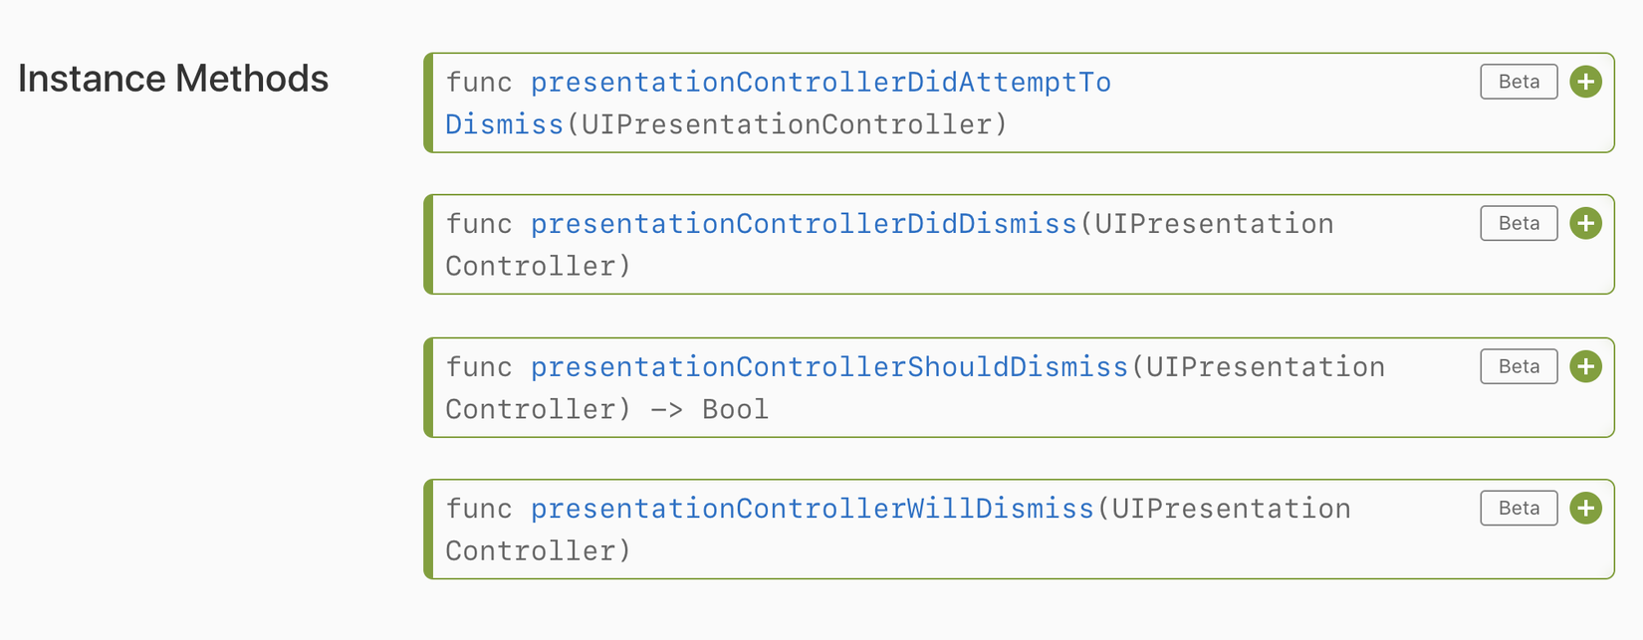Click plus icon beside presentationControllerDidDismiss
The image size is (1643, 640).
click(x=1585, y=223)
